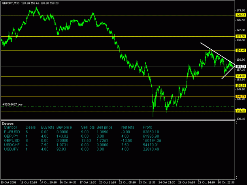
Task: Click the 141.18 yellow price label
Action: 241,111
